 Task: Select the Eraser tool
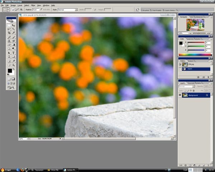click(x=9, y=45)
